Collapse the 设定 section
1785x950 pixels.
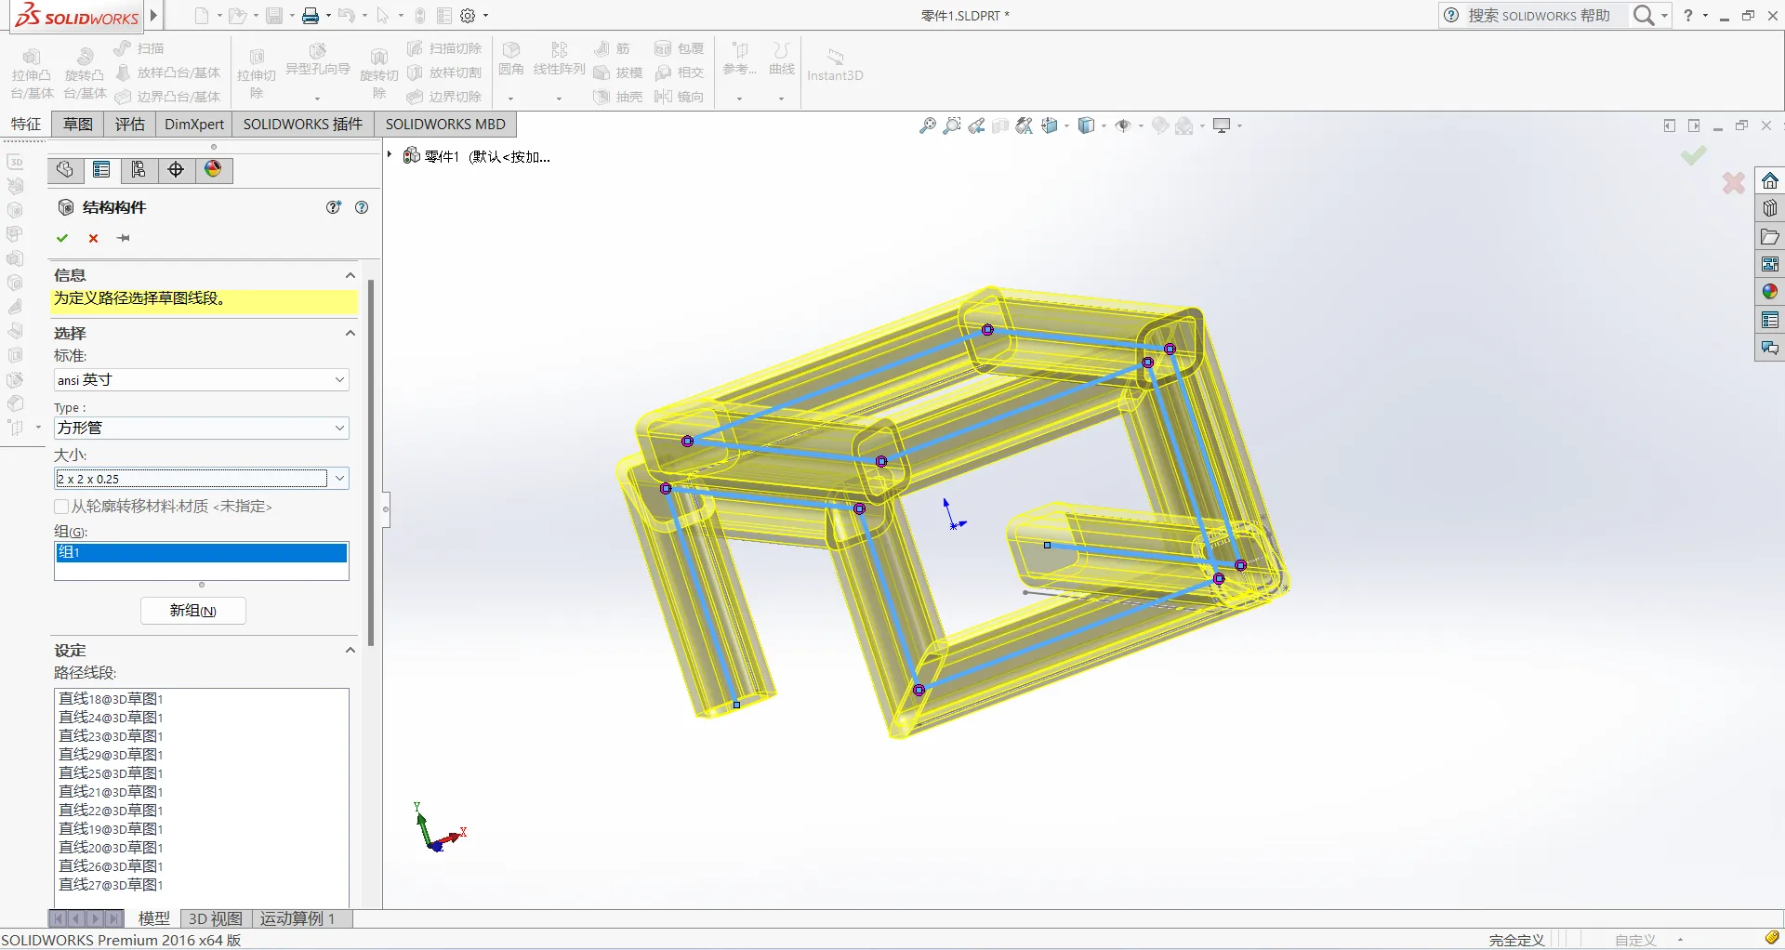point(350,651)
